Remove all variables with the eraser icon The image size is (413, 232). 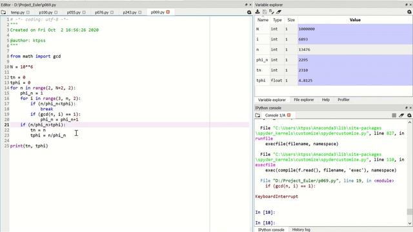click(x=279, y=12)
